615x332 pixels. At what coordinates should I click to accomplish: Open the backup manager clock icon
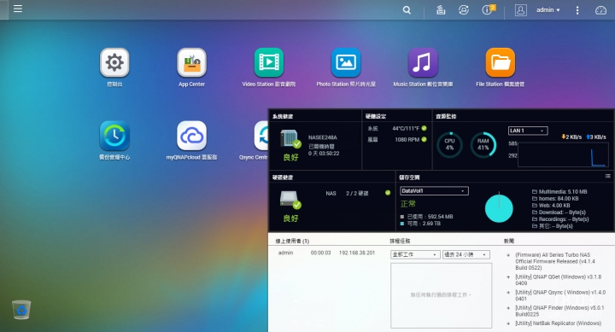tap(114, 136)
